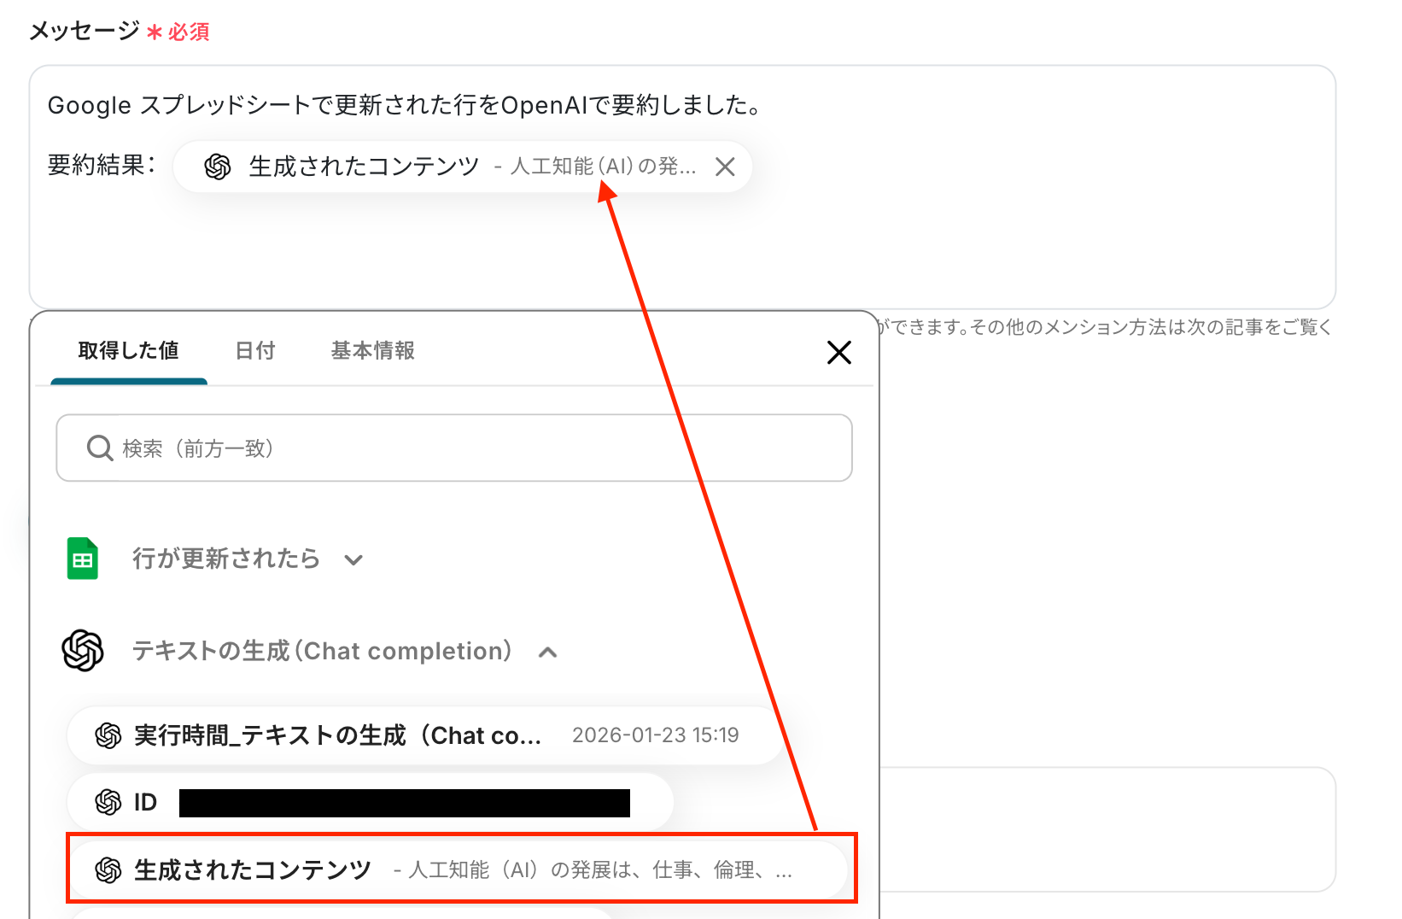Click the OpenAI icon in the message chip
1402x919 pixels.
(218, 167)
